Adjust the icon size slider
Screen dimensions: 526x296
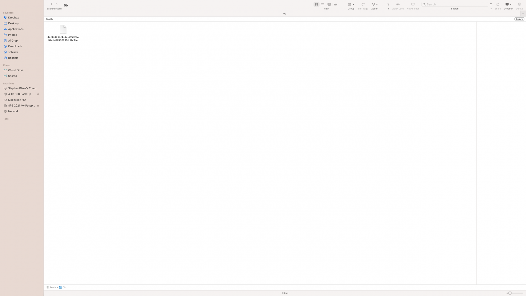click(x=510, y=293)
